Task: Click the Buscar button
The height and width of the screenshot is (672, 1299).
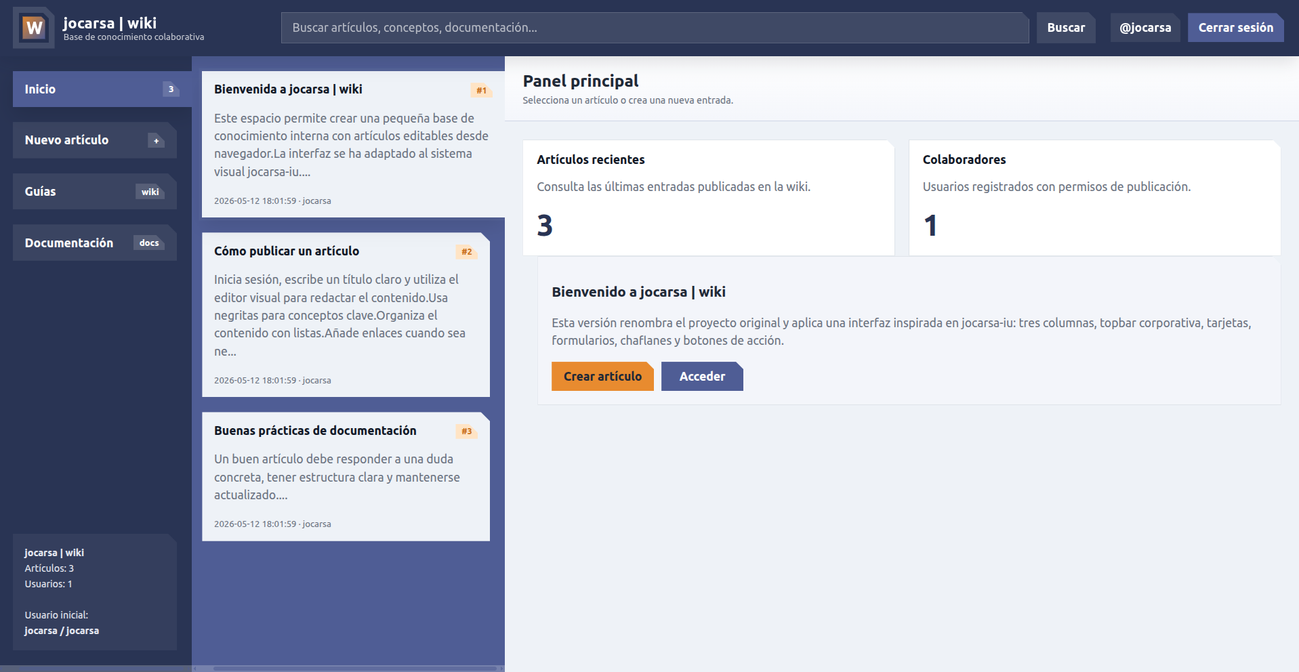Action: pos(1066,28)
